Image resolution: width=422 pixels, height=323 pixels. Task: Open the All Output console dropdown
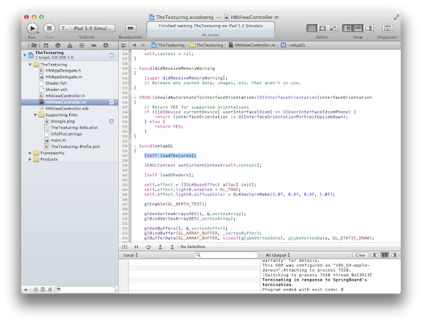click(278, 255)
